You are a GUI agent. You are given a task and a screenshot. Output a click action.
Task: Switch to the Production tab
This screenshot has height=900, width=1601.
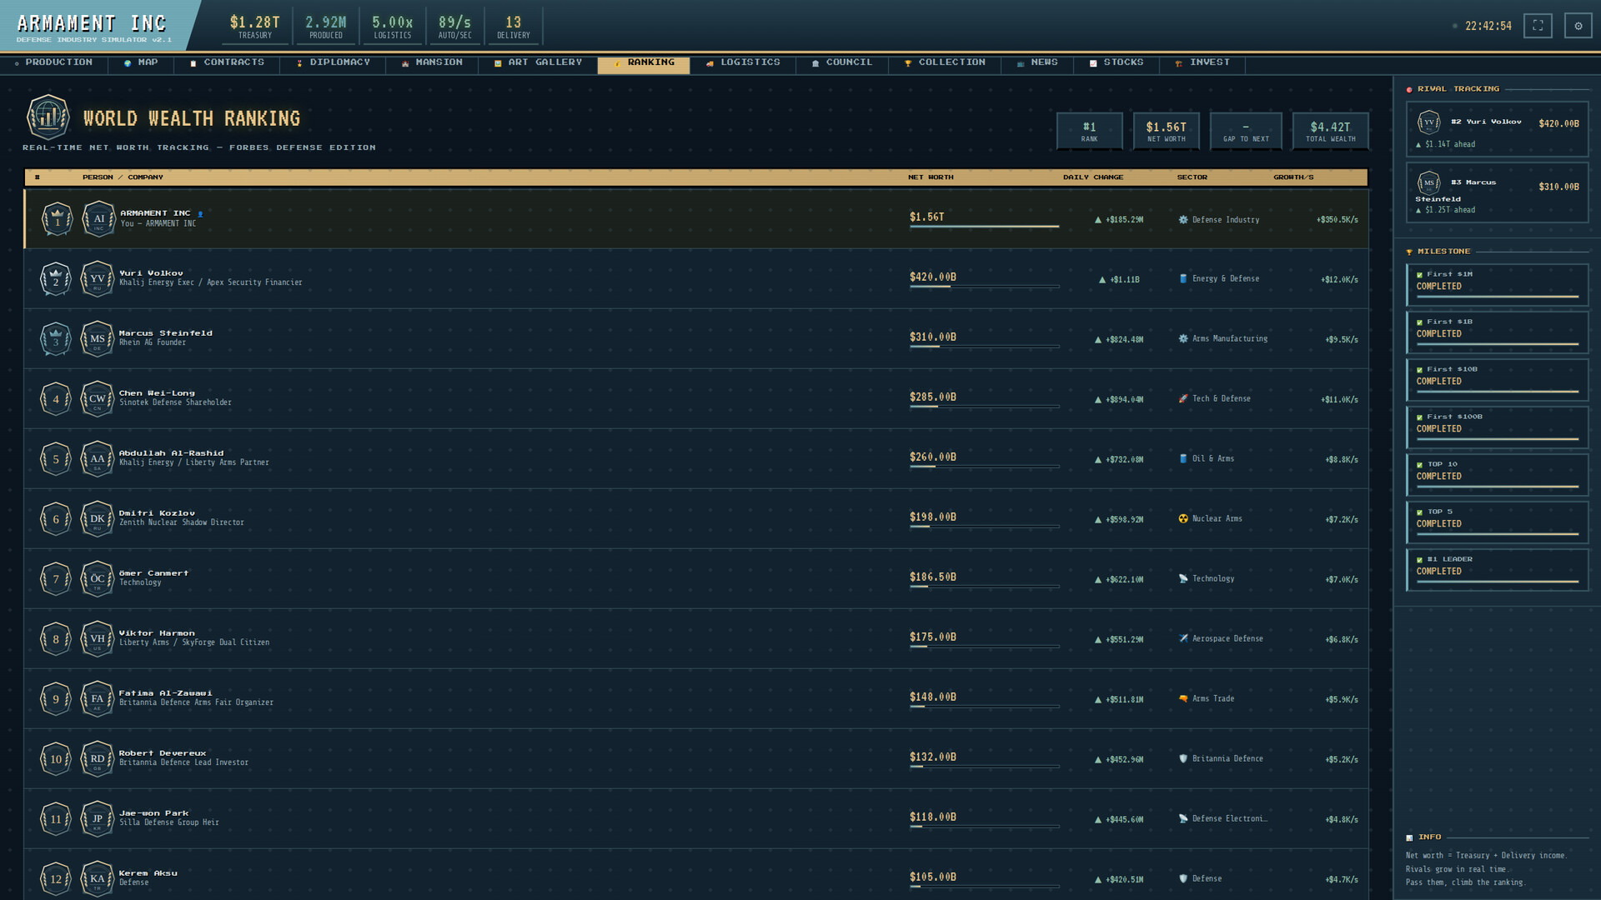(x=53, y=62)
